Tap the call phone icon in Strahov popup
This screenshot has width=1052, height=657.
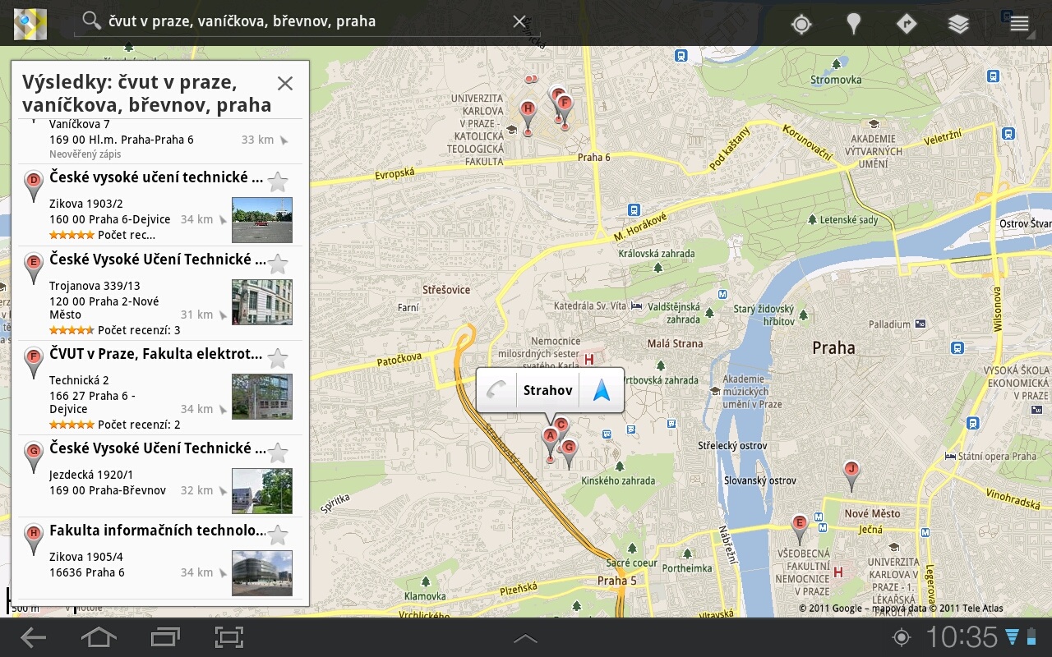pyautogui.click(x=496, y=390)
